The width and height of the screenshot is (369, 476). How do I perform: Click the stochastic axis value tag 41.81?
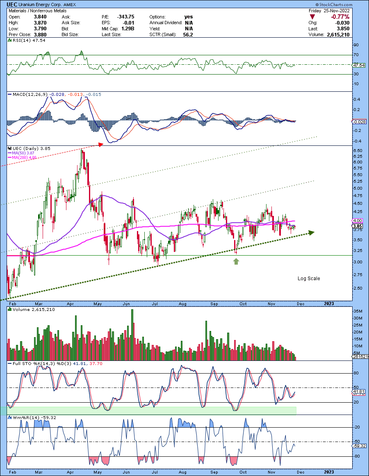(x=359, y=392)
